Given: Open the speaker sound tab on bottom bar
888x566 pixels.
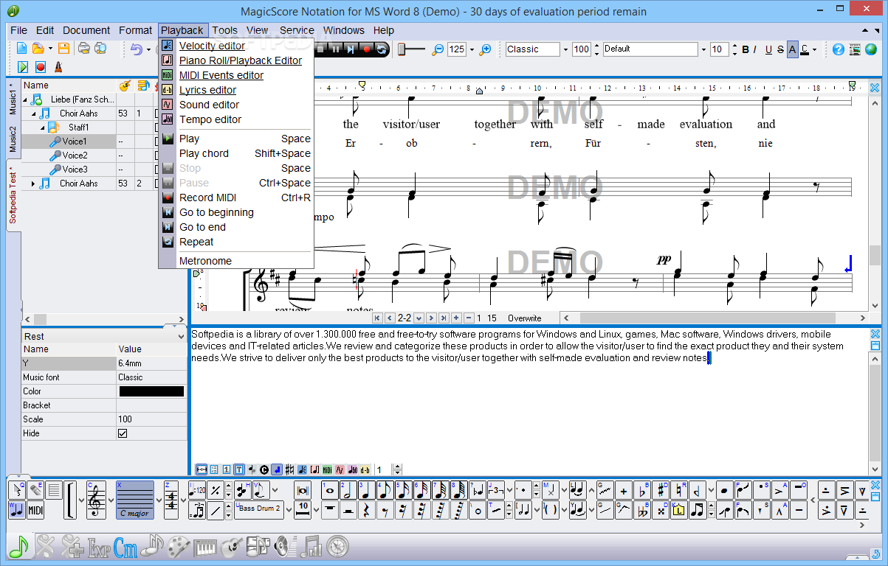Looking at the screenshot, I should point(283,547).
